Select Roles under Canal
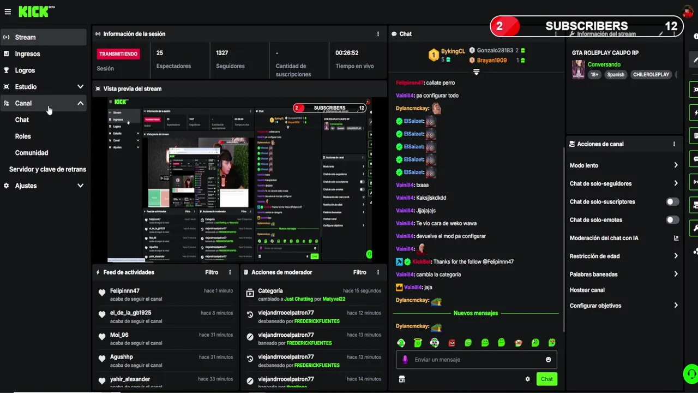 click(23, 136)
